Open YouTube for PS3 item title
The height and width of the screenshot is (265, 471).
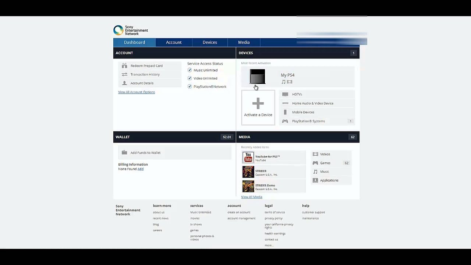point(268,156)
